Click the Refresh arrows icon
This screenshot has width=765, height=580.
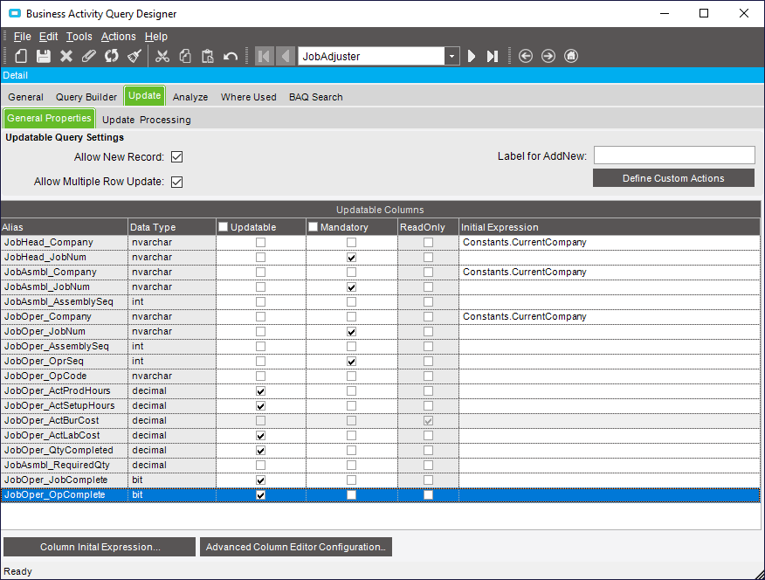tap(111, 56)
